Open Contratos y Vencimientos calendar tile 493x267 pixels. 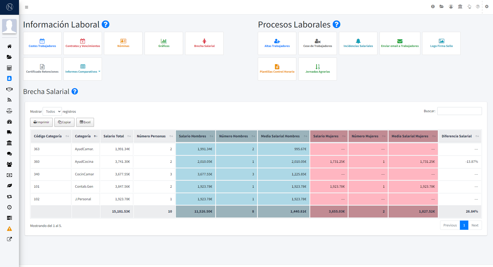[x=83, y=43]
